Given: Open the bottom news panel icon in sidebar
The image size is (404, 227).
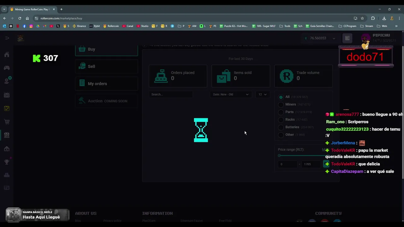Looking at the screenshot, I should pyautogui.click(x=7, y=188).
